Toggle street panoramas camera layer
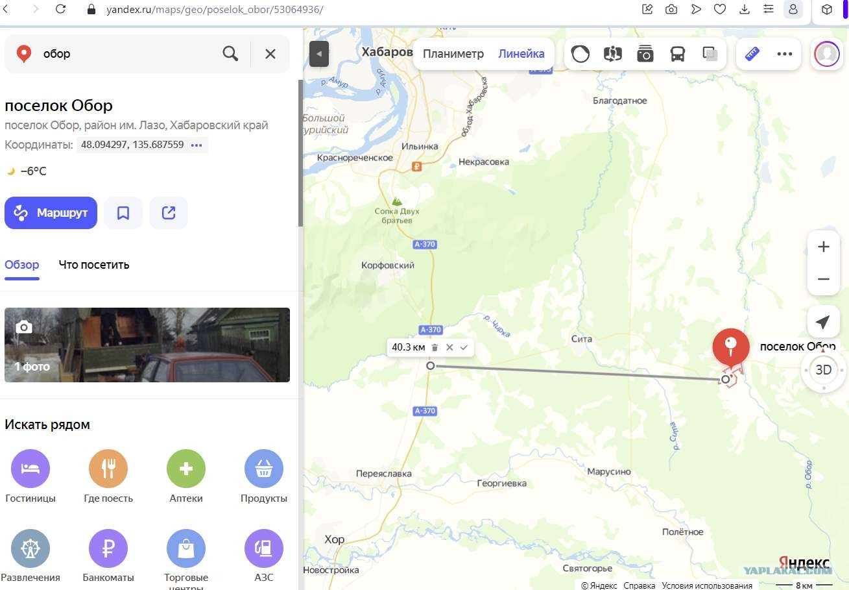 click(x=645, y=54)
